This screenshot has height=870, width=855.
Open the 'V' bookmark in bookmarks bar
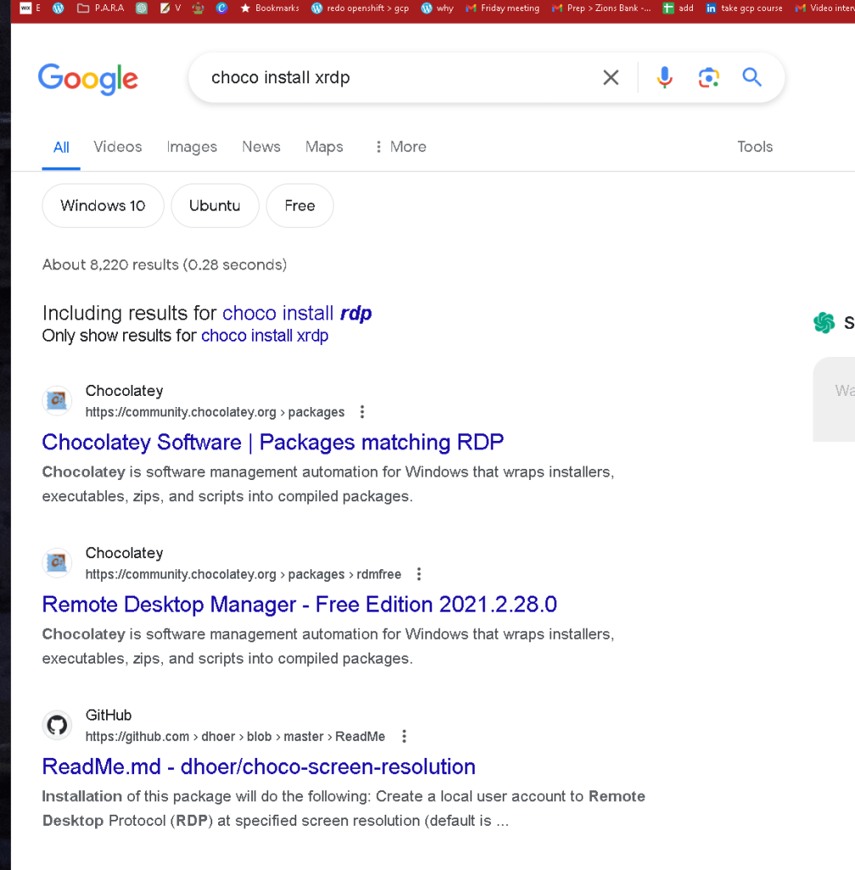[170, 8]
